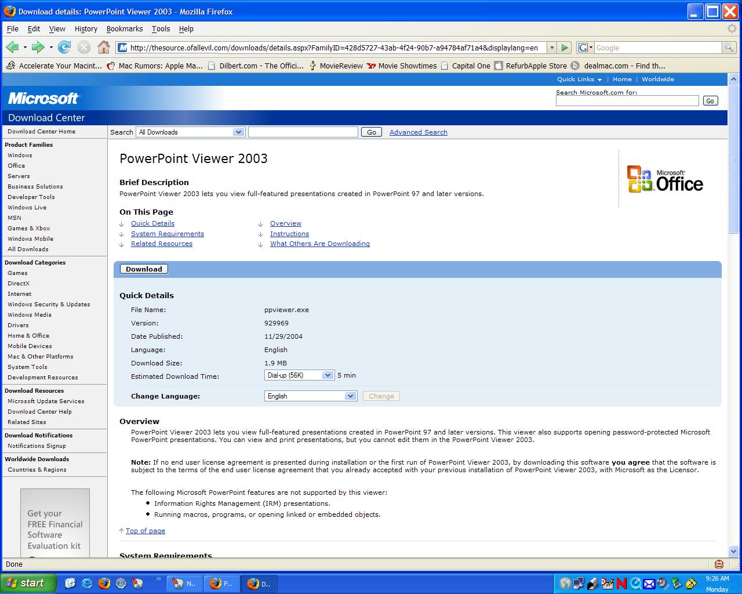
Task: Launch Firefox from the Quick Launch bar
Action: click(x=104, y=583)
